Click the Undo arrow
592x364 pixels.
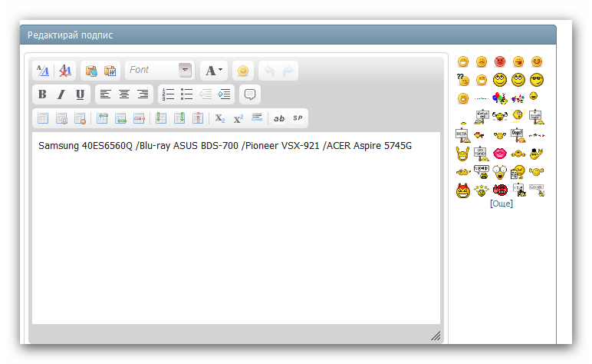point(269,71)
